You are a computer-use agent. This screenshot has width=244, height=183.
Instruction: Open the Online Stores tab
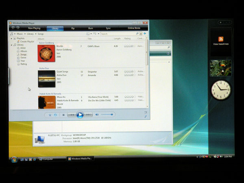pyautogui.click(x=134, y=28)
